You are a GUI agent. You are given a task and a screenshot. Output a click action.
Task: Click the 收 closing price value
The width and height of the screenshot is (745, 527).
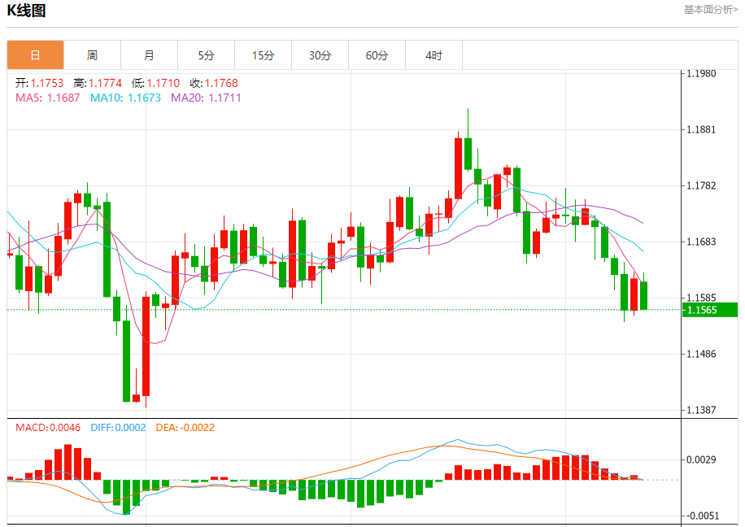tap(214, 83)
